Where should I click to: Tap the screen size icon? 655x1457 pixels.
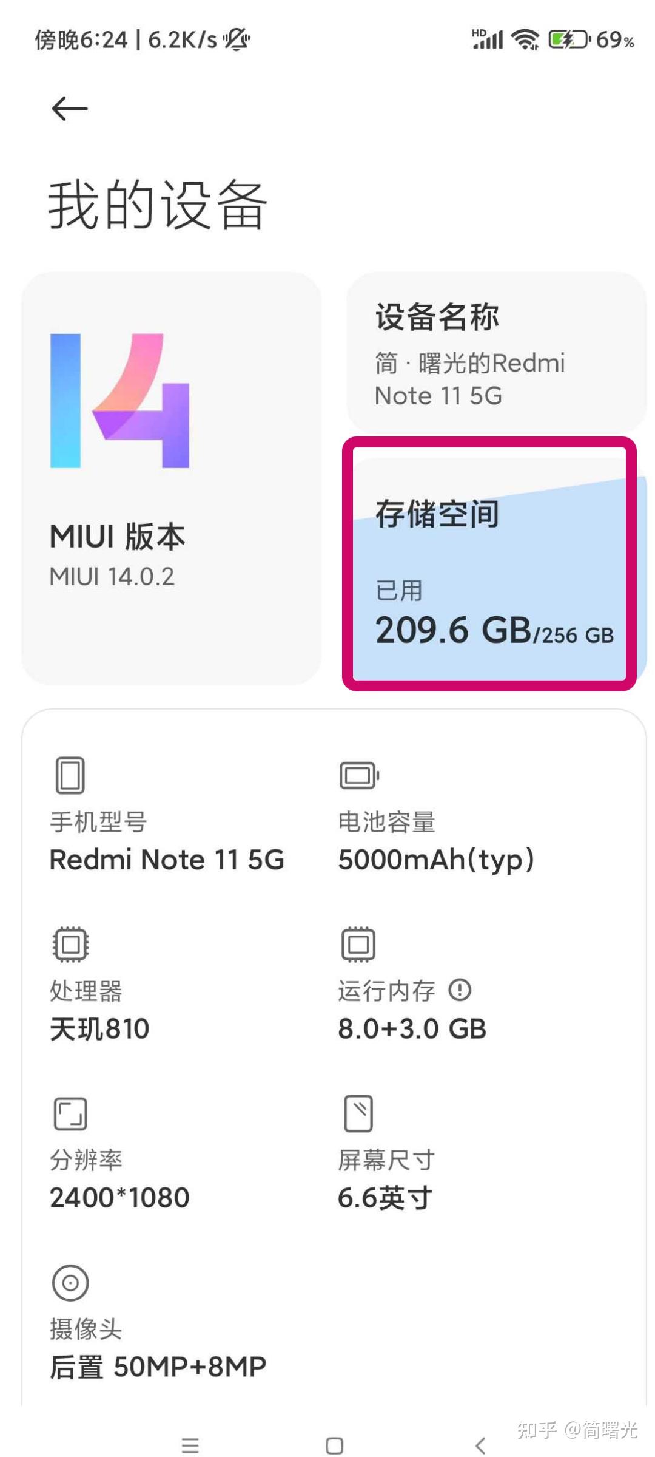[x=358, y=1113]
